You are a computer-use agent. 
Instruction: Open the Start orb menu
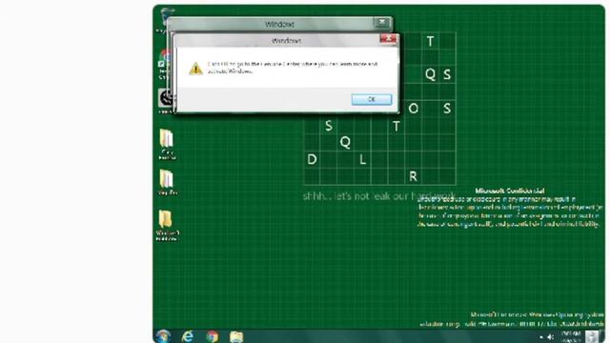pos(163,336)
